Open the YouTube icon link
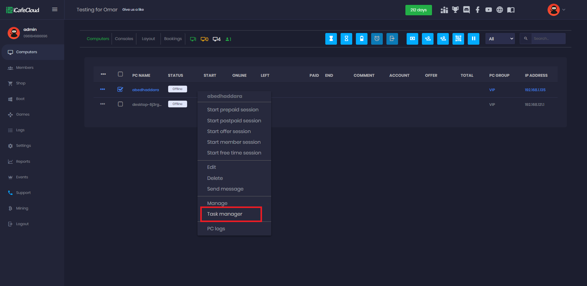This screenshot has width=587, height=286. 489,10
